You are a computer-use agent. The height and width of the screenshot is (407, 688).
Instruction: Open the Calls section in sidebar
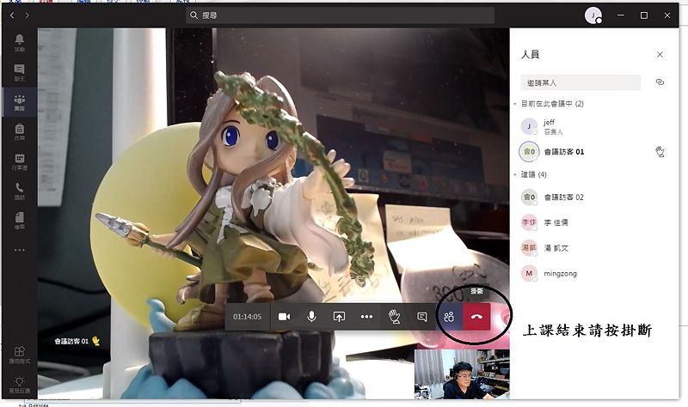pos(19,191)
